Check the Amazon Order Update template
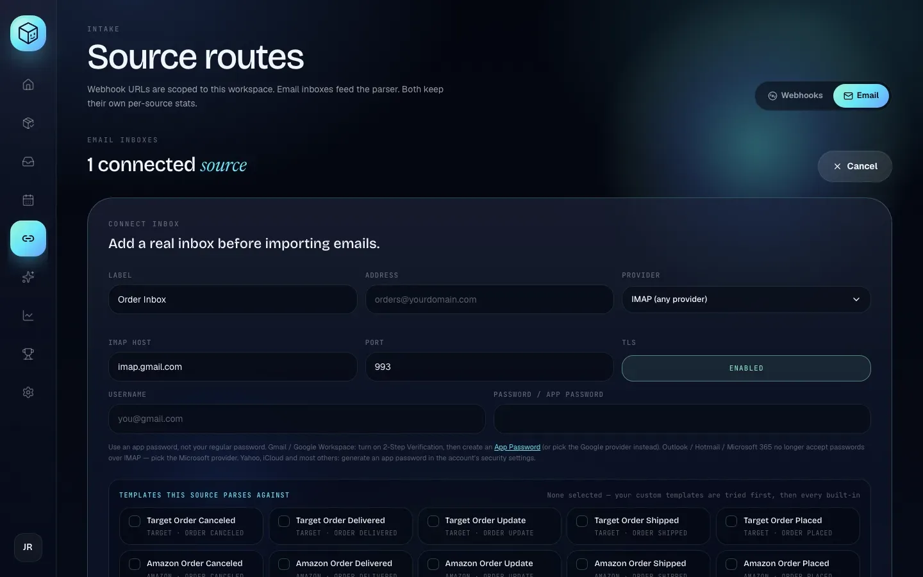The width and height of the screenshot is (923, 577). pyautogui.click(x=433, y=564)
